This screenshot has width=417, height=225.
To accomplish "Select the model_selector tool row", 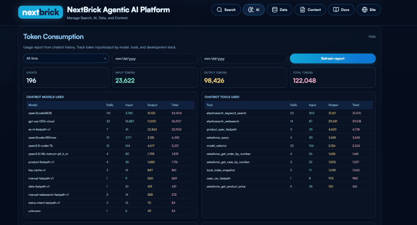I will tap(289, 146).
